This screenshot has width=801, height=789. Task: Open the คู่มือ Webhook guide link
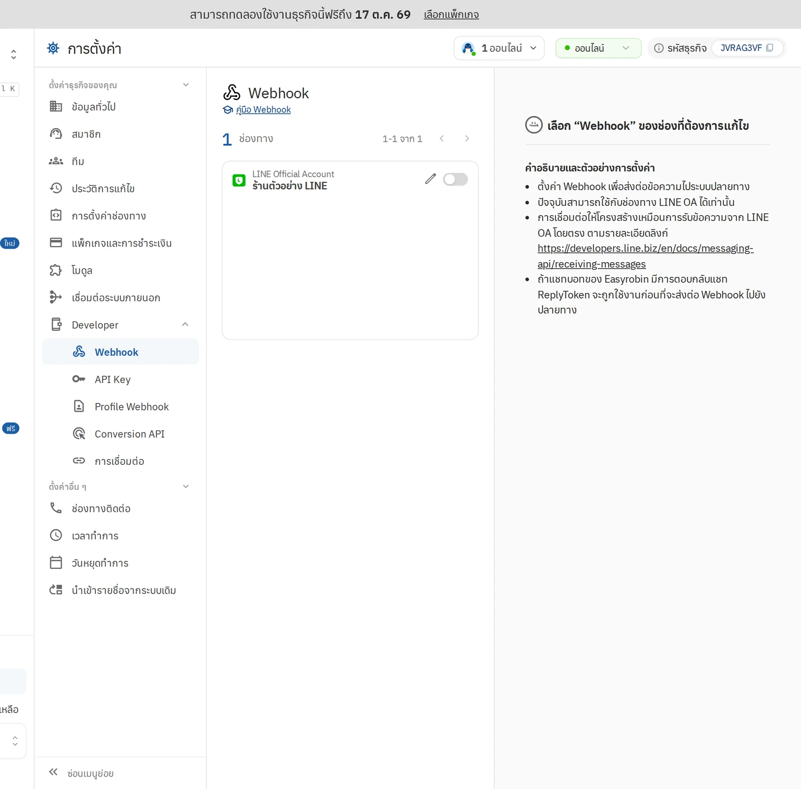pos(263,110)
